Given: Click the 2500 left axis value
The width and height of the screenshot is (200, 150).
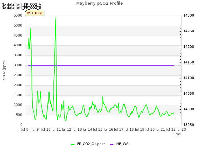Looking at the screenshot, I should pyautogui.click(x=18, y=75).
